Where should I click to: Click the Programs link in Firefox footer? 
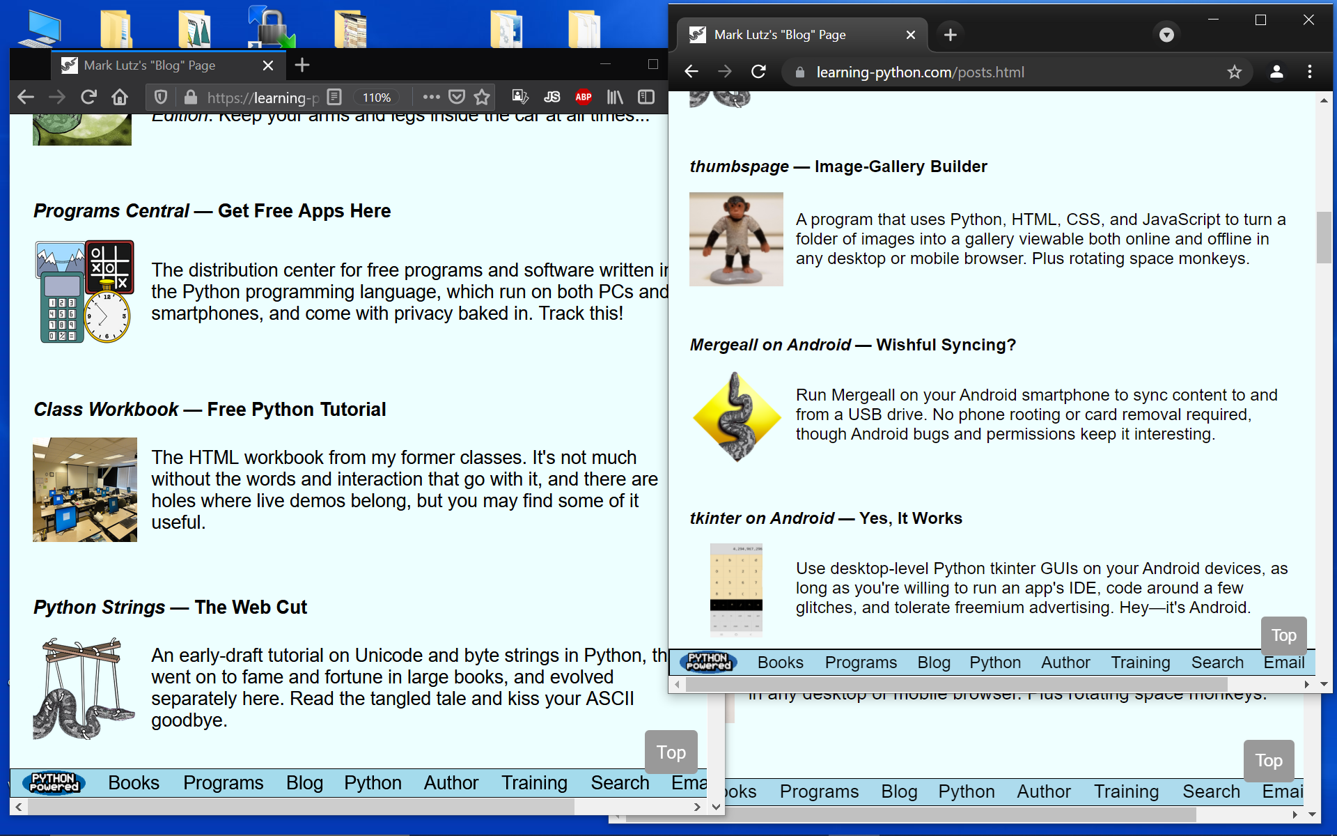pyautogui.click(x=224, y=783)
